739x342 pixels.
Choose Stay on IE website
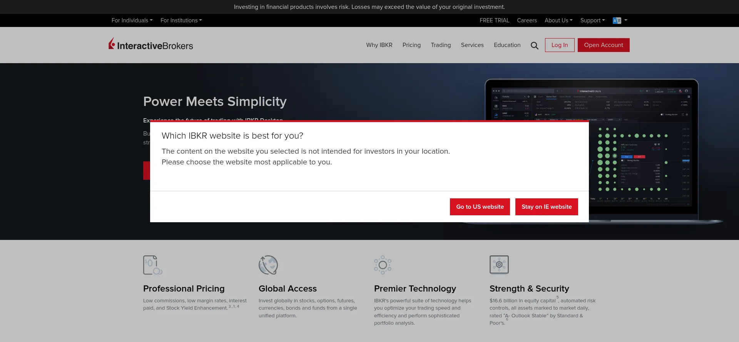pyautogui.click(x=547, y=207)
